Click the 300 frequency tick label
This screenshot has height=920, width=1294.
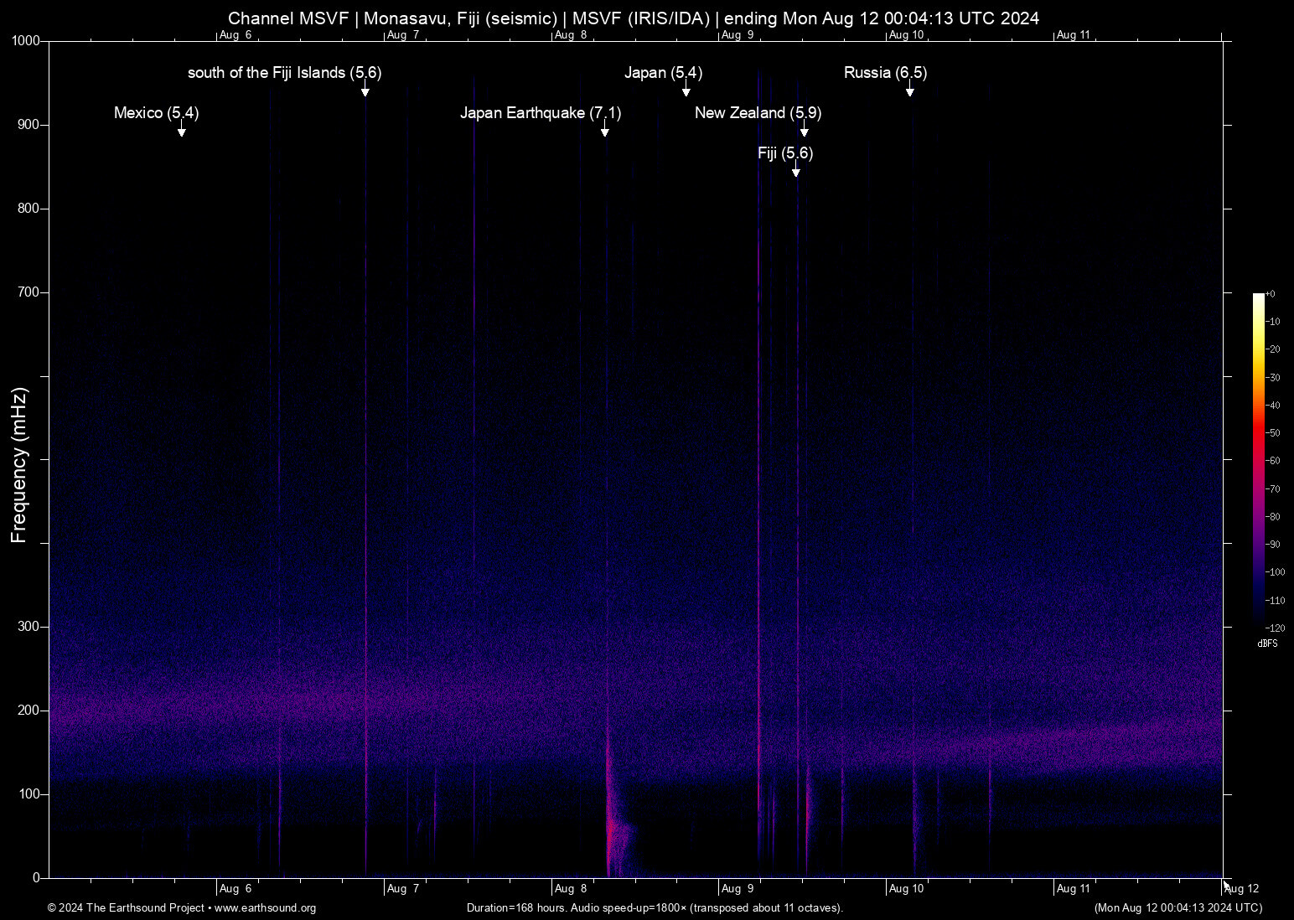30,627
